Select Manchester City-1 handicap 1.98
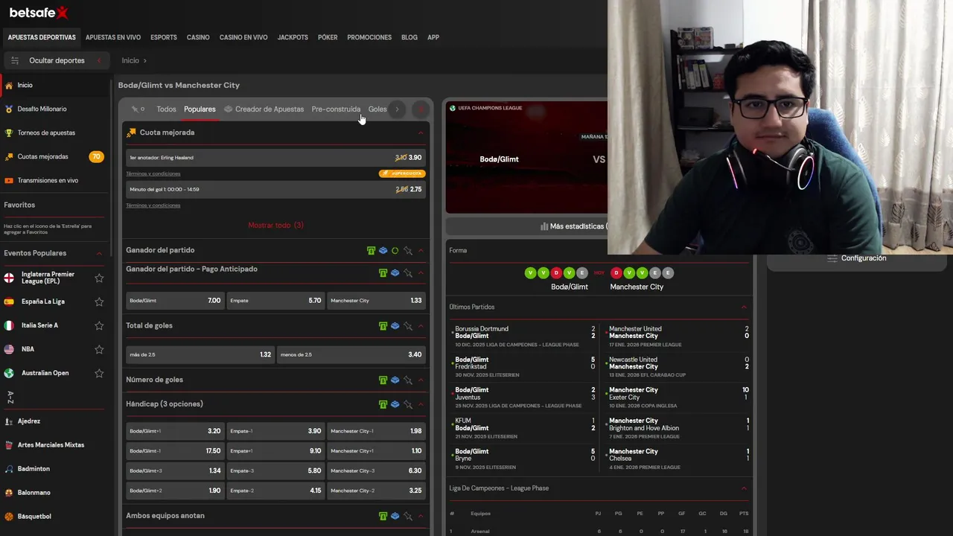The height and width of the screenshot is (536, 953). 376,431
